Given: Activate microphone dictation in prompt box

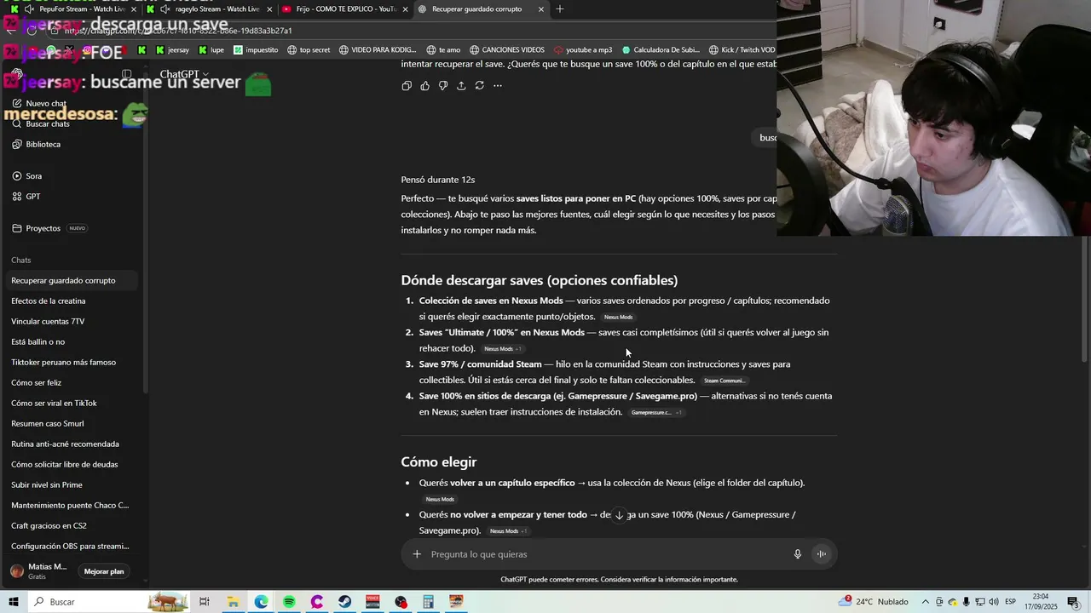Looking at the screenshot, I should 798,554.
